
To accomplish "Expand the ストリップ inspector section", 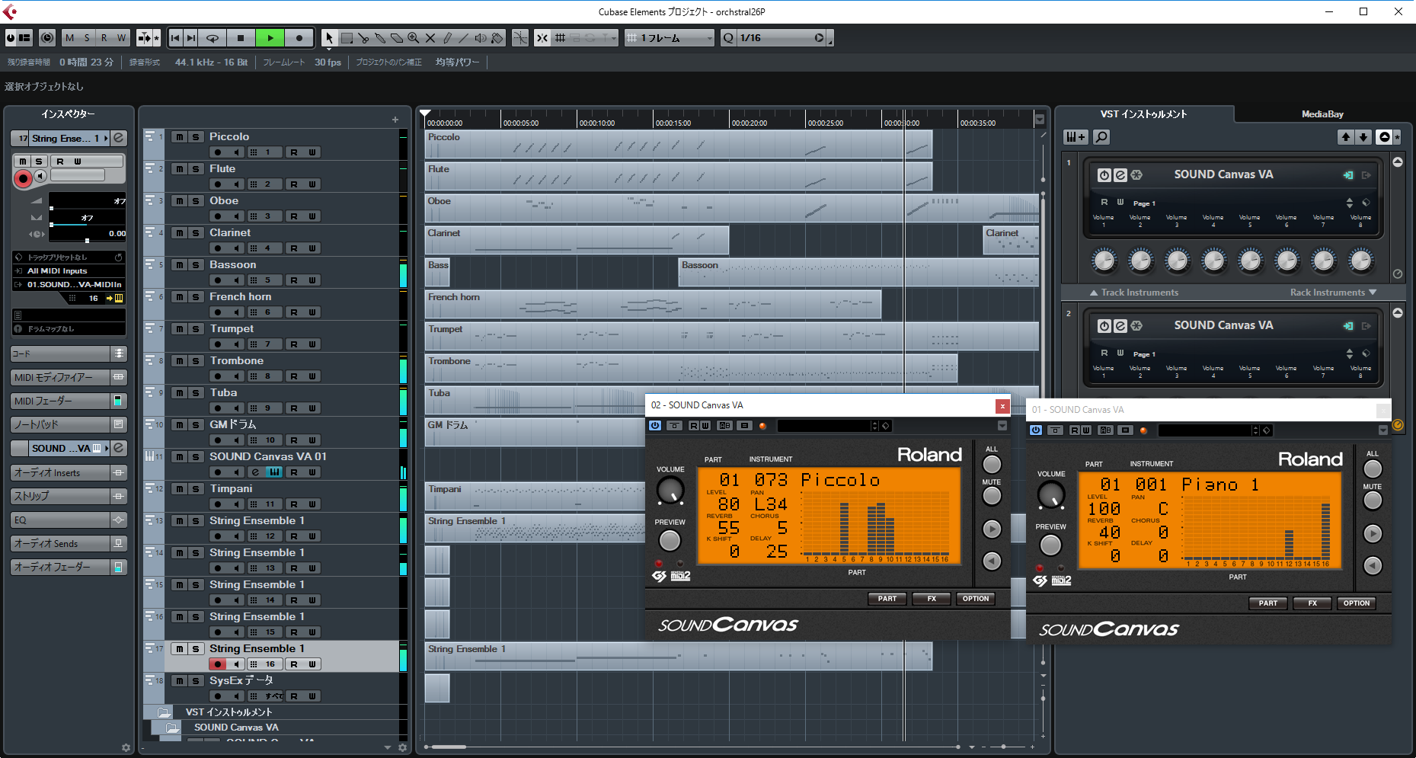I will [69, 496].
